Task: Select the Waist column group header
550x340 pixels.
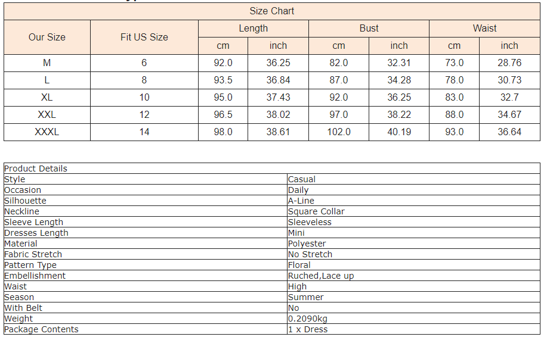Action: pyautogui.click(x=484, y=29)
